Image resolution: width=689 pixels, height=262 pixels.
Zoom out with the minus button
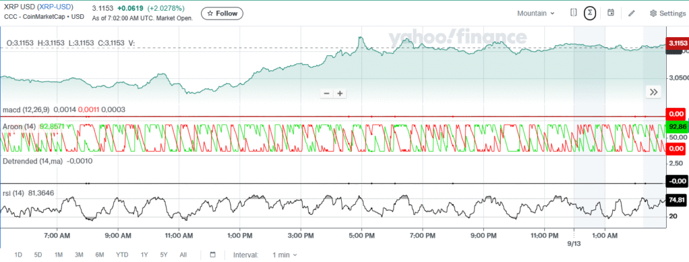tap(326, 93)
